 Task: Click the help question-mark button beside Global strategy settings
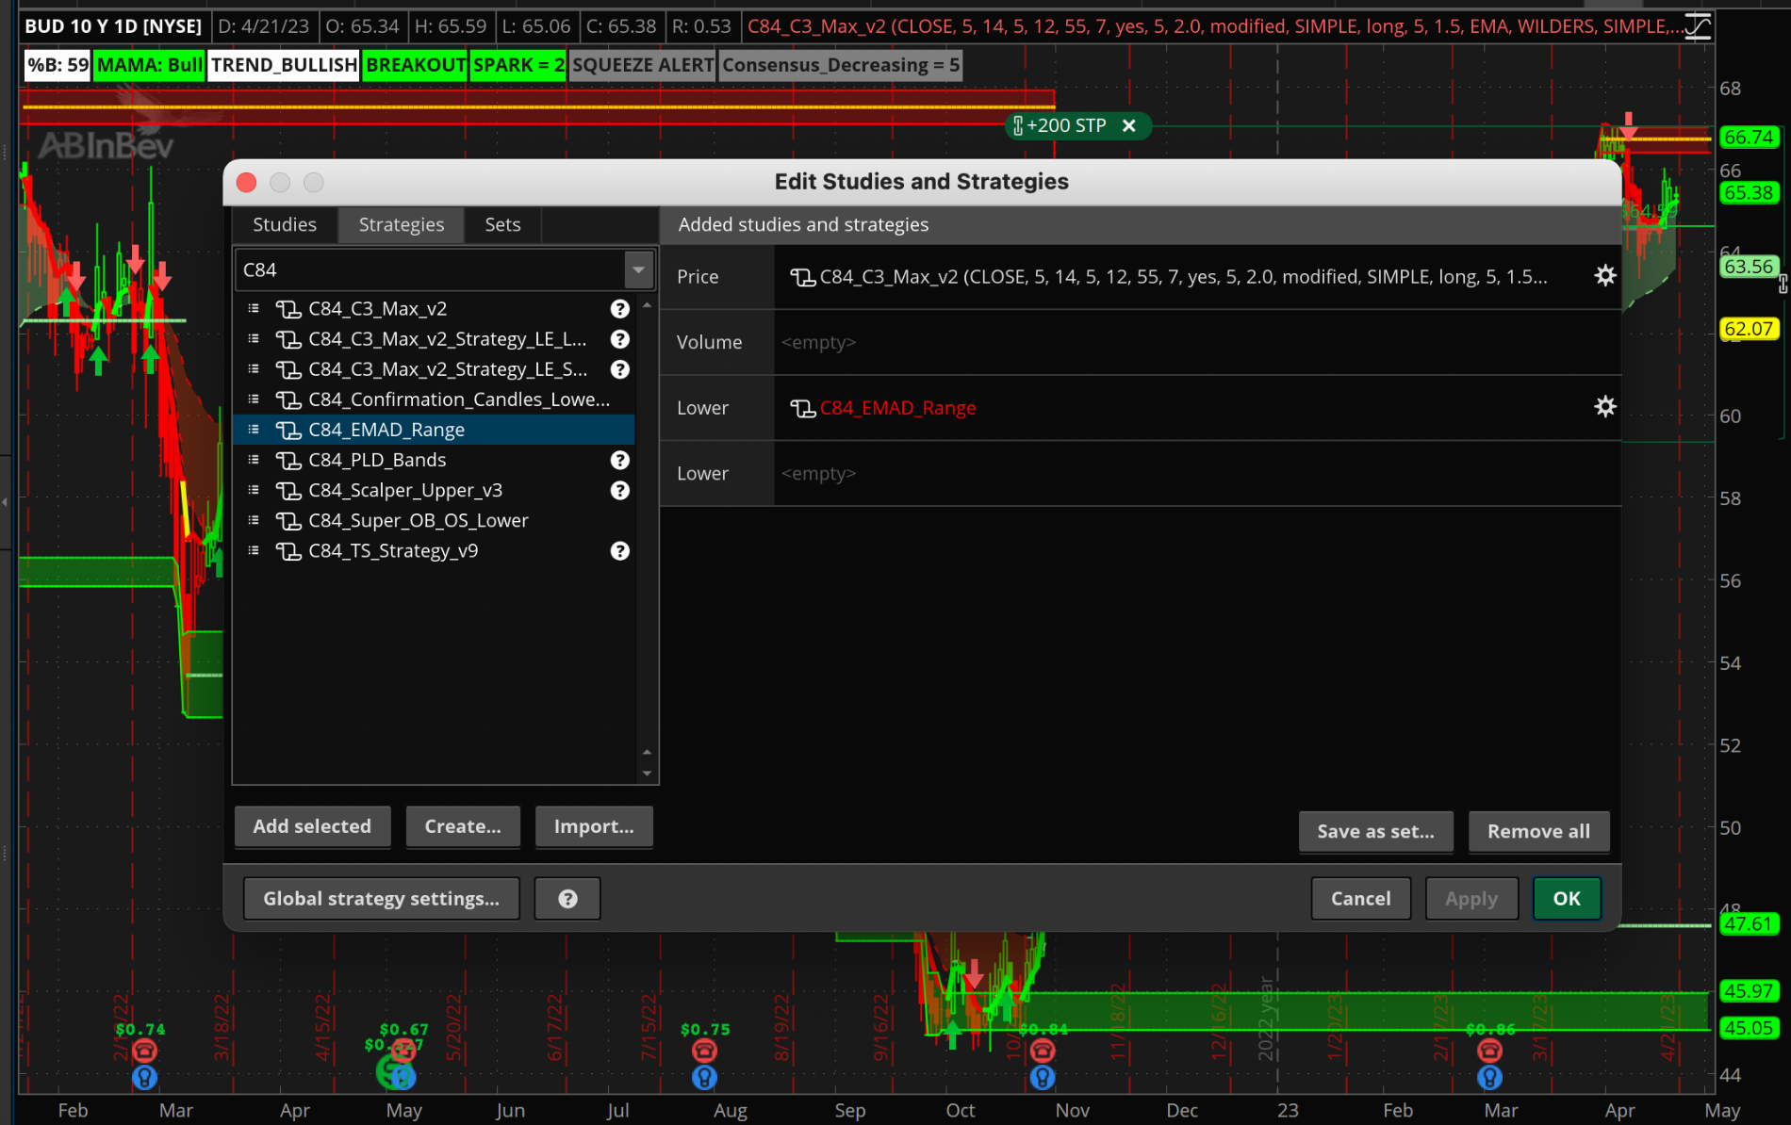567,899
